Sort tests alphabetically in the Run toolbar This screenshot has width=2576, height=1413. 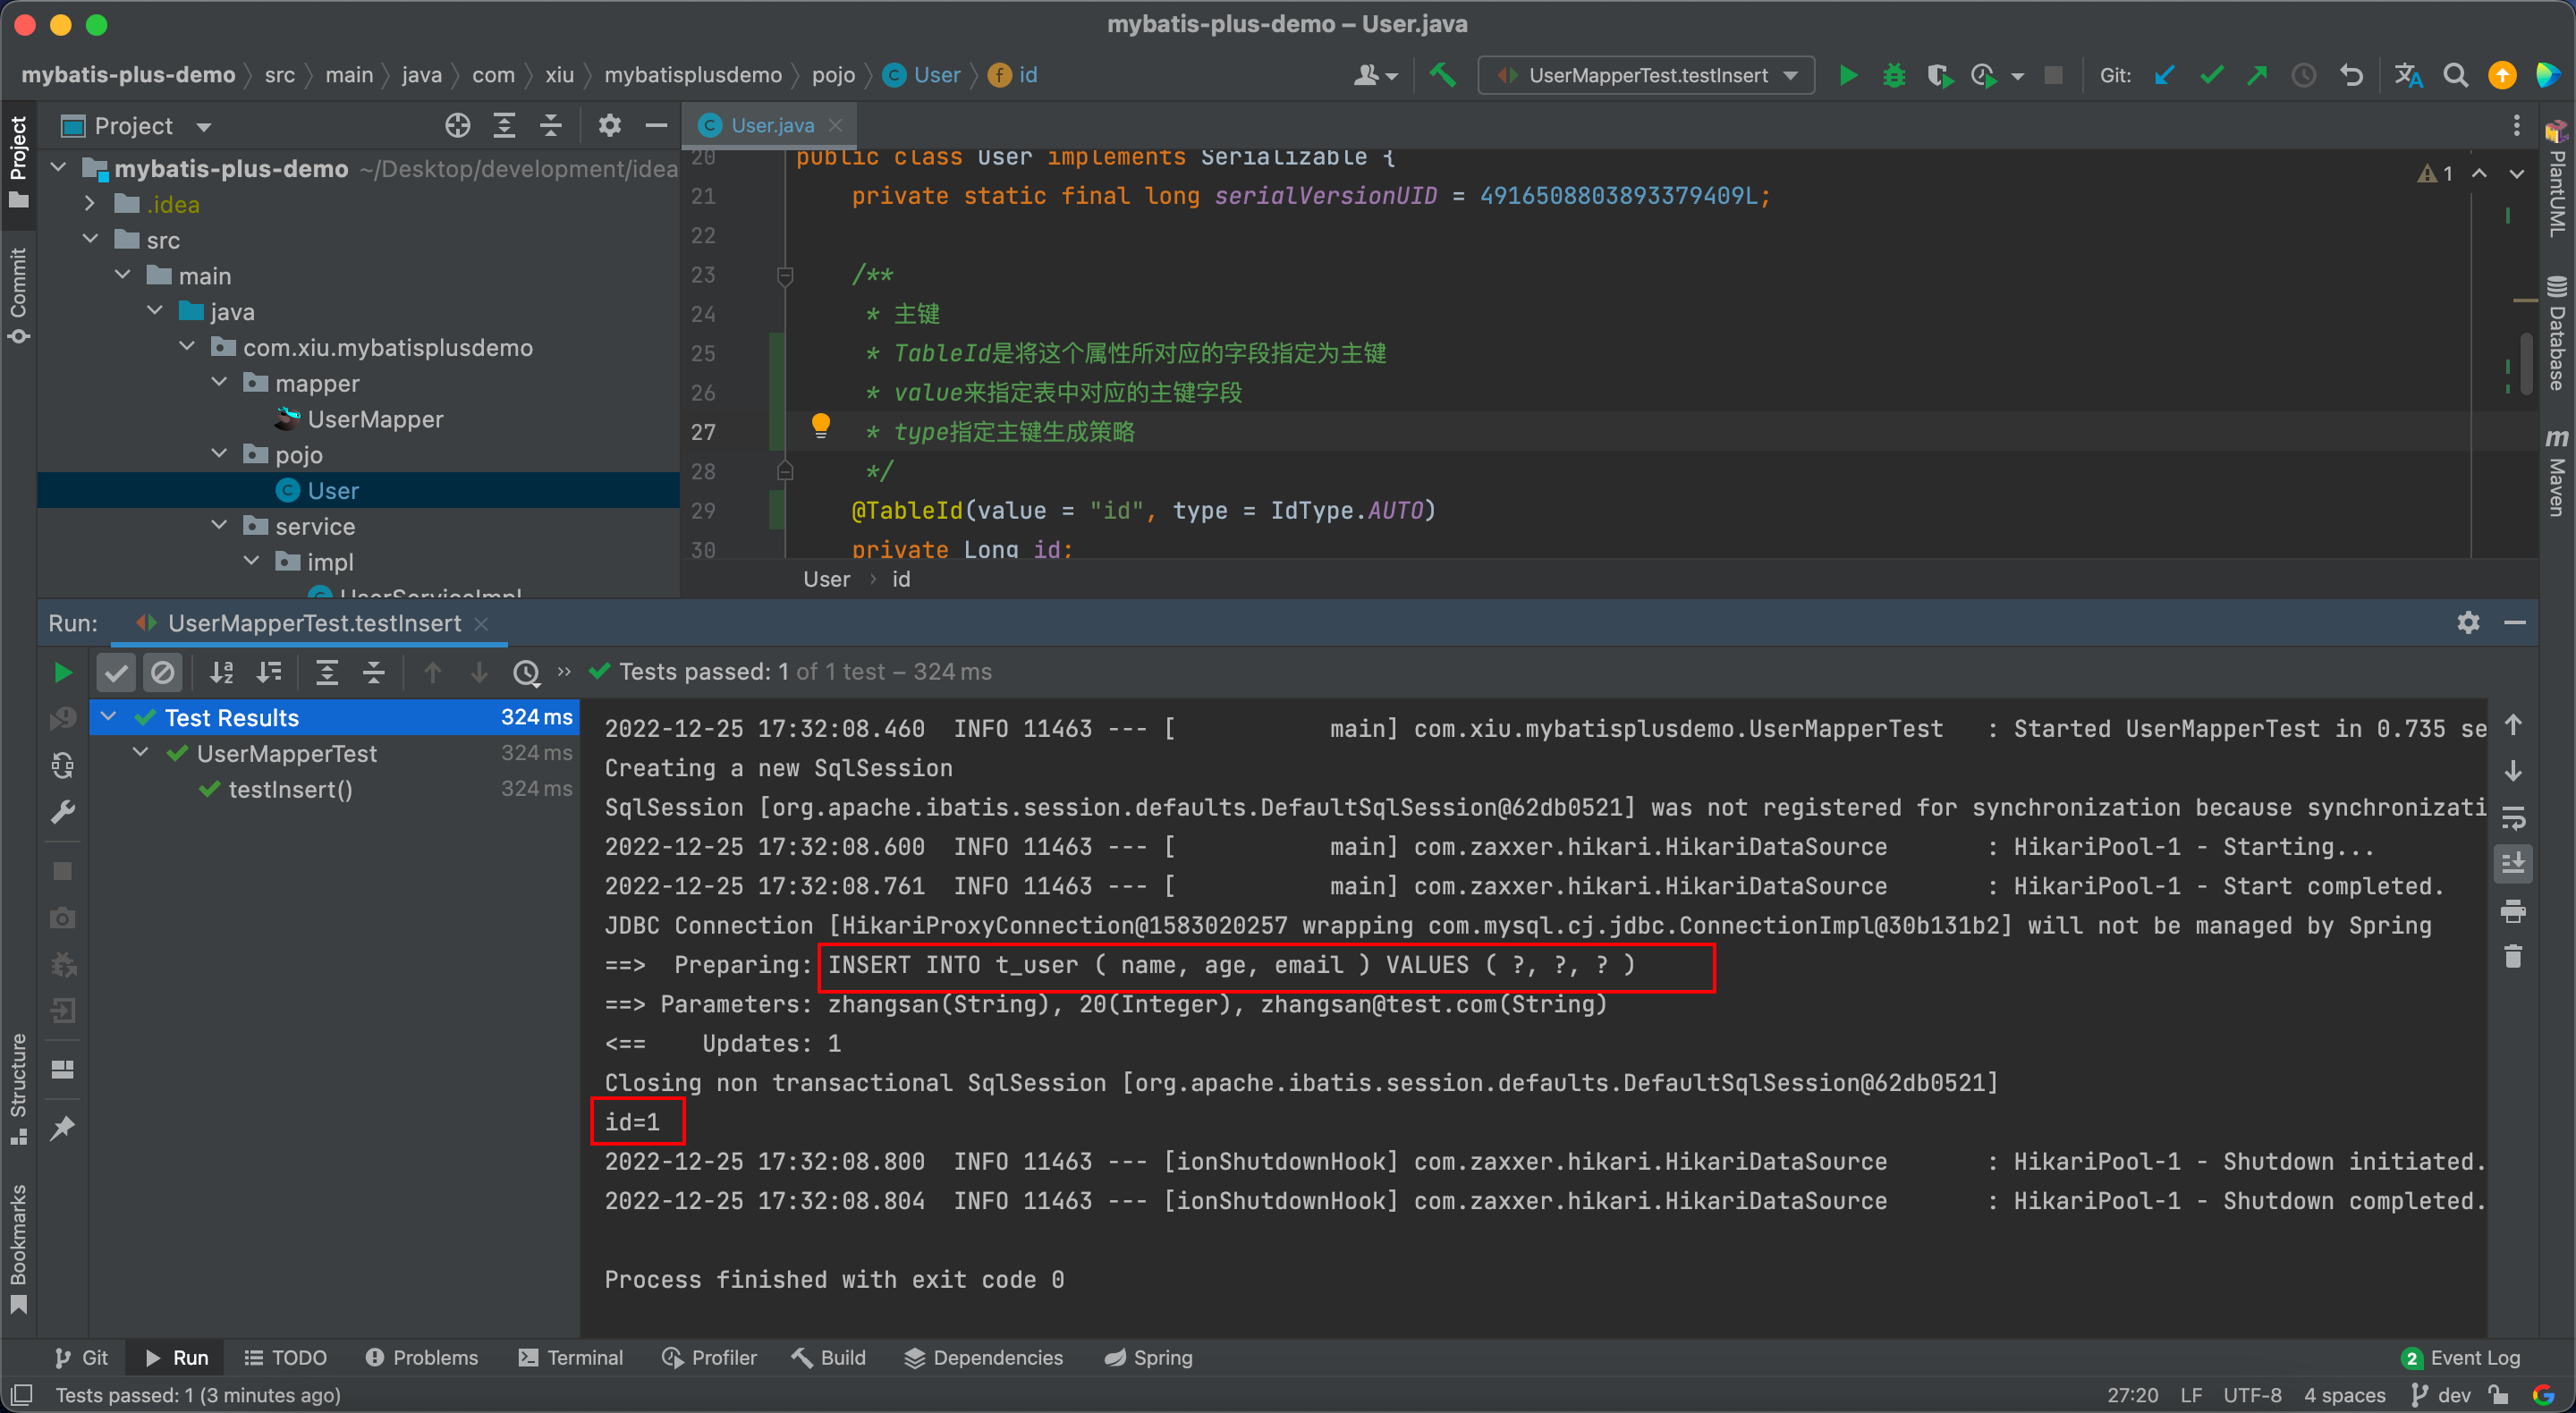(221, 672)
